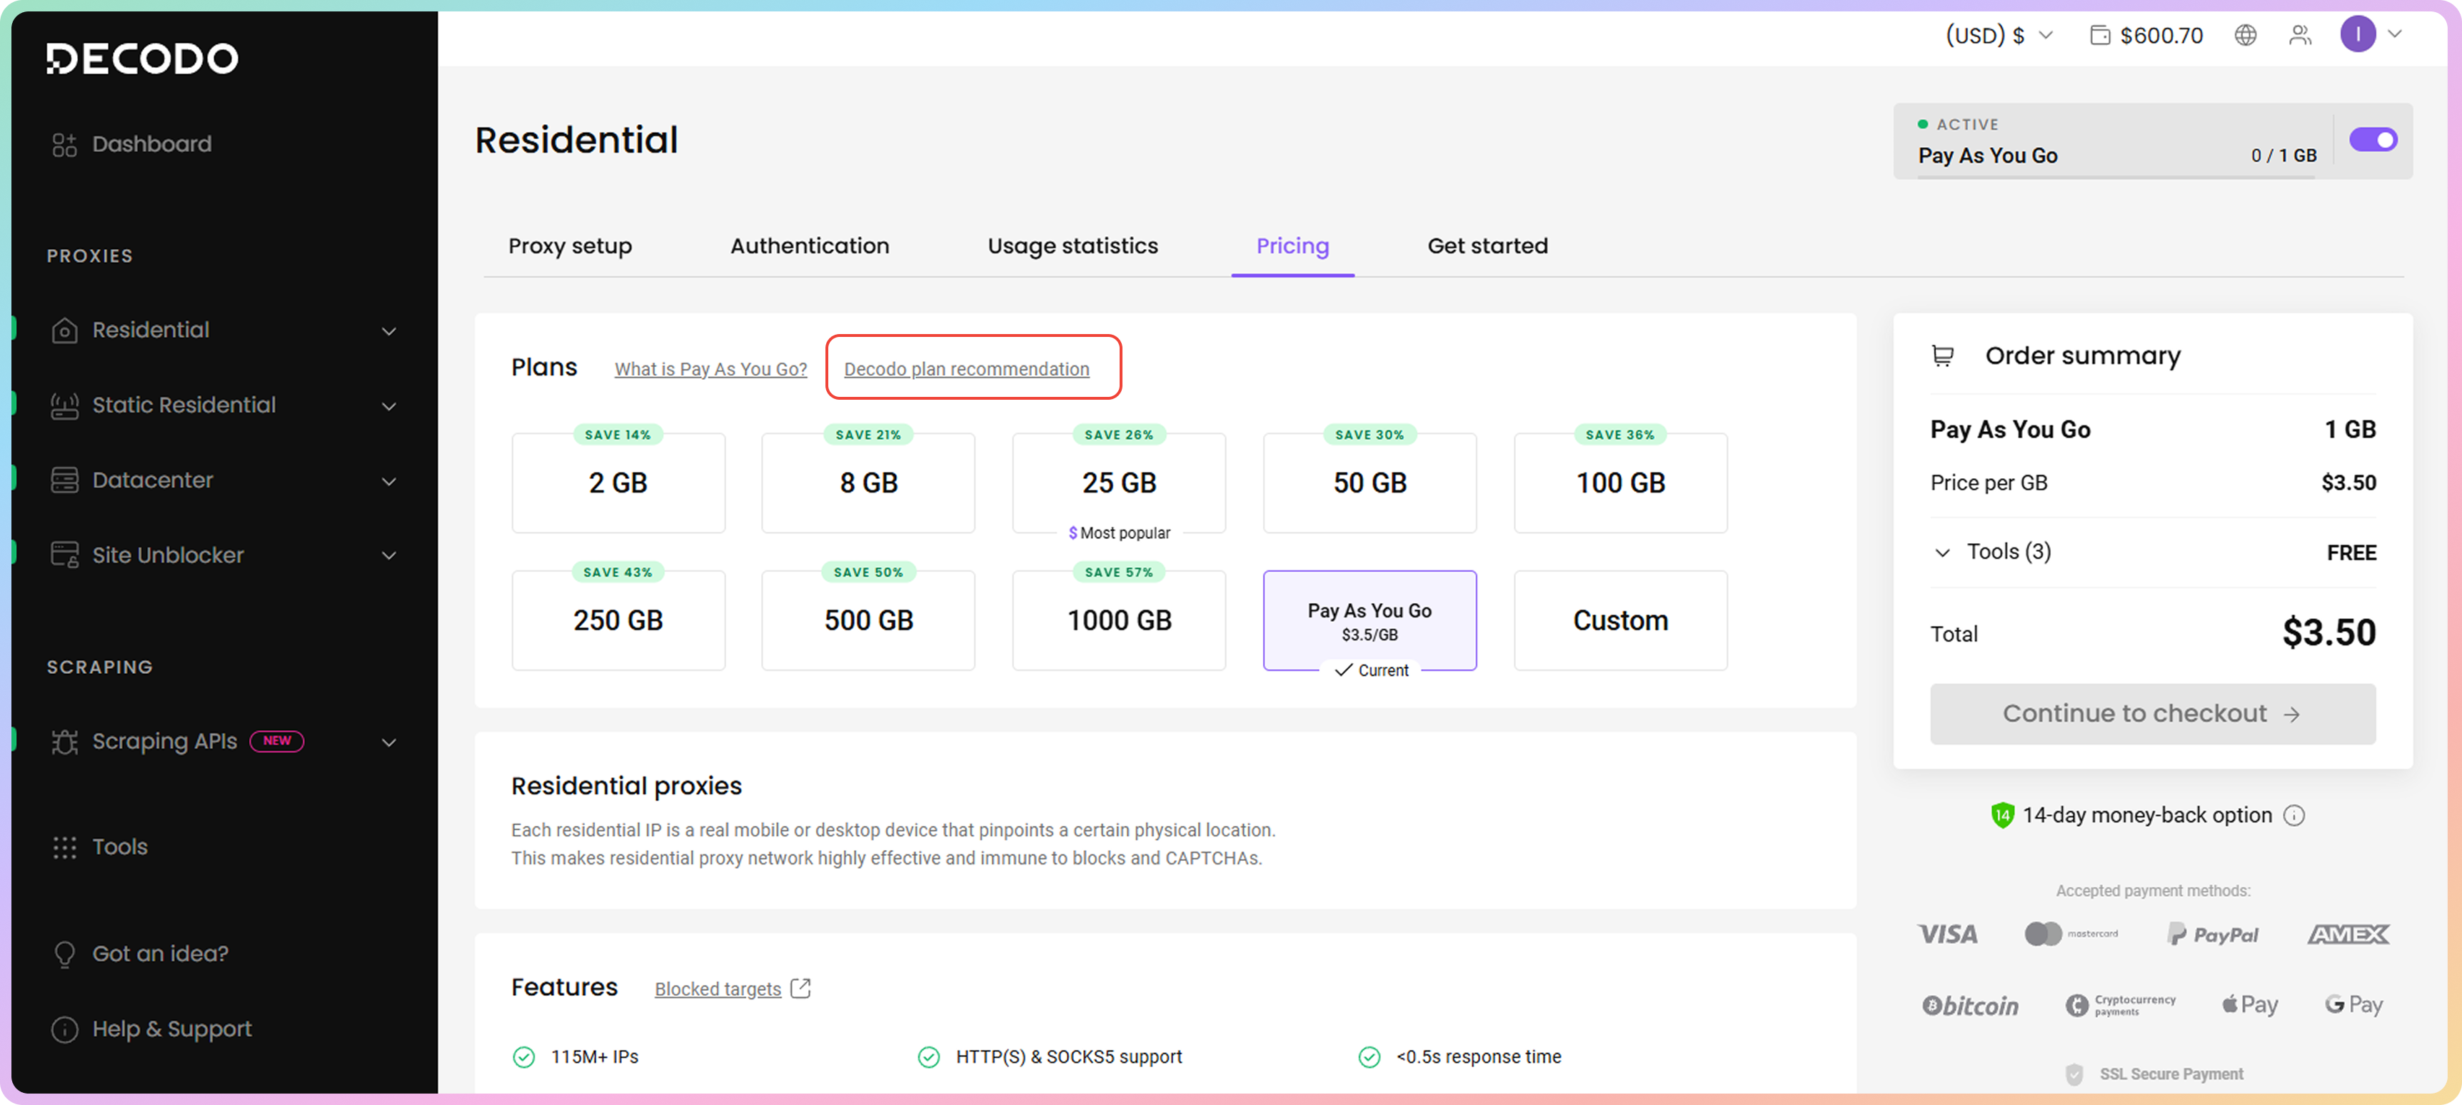Click the Tools dots grid icon
This screenshot has height=1105, width=2462.
pos(64,847)
